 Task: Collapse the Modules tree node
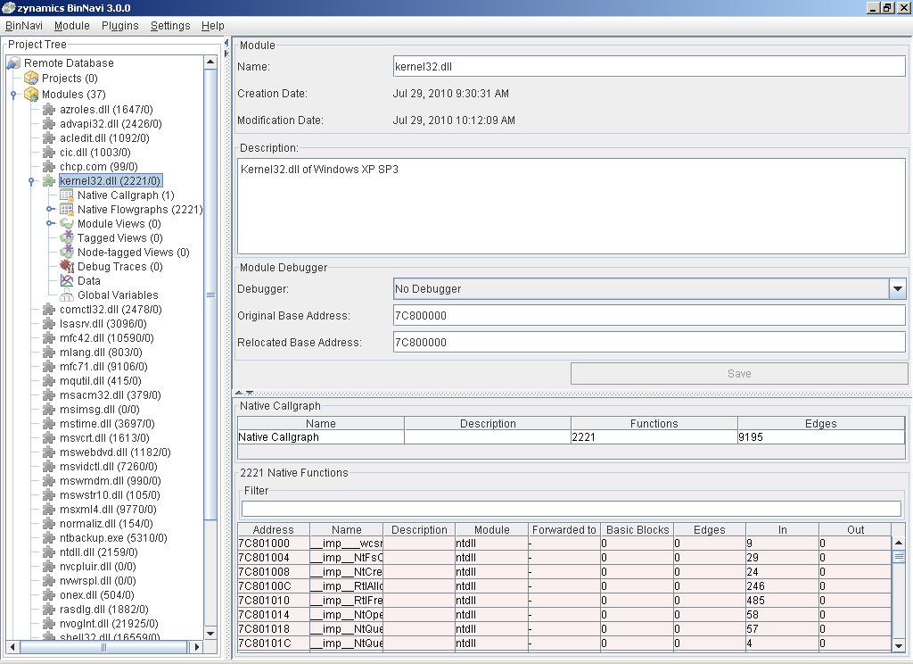14,95
